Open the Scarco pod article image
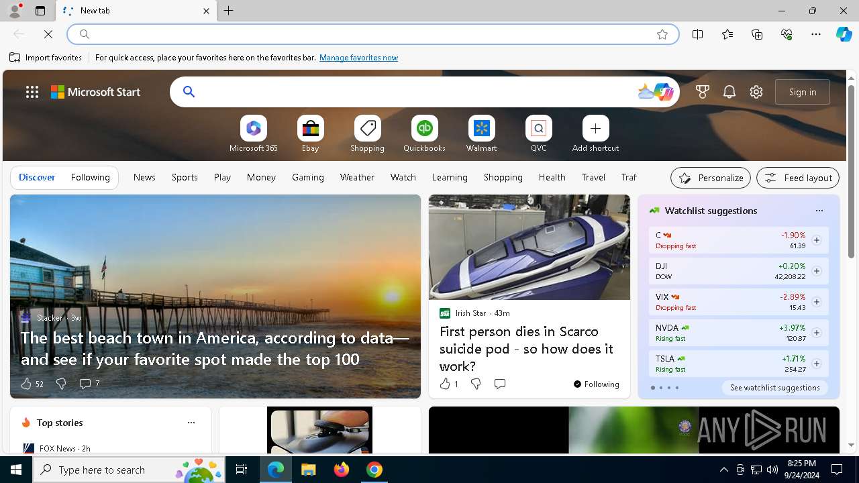 pyautogui.click(x=529, y=248)
